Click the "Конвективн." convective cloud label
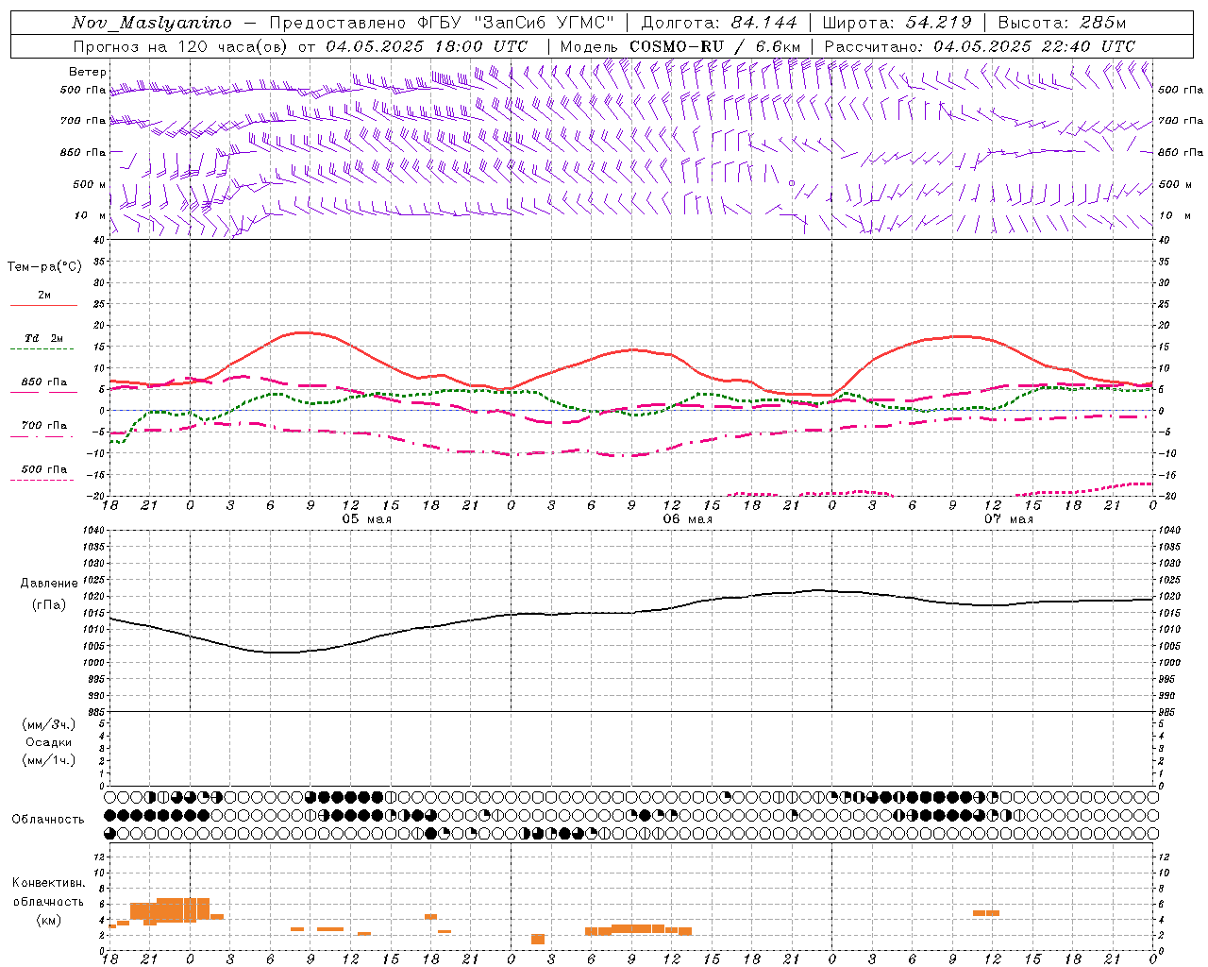Viewport: 1208px width, 967px height. [x=48, y=883]
